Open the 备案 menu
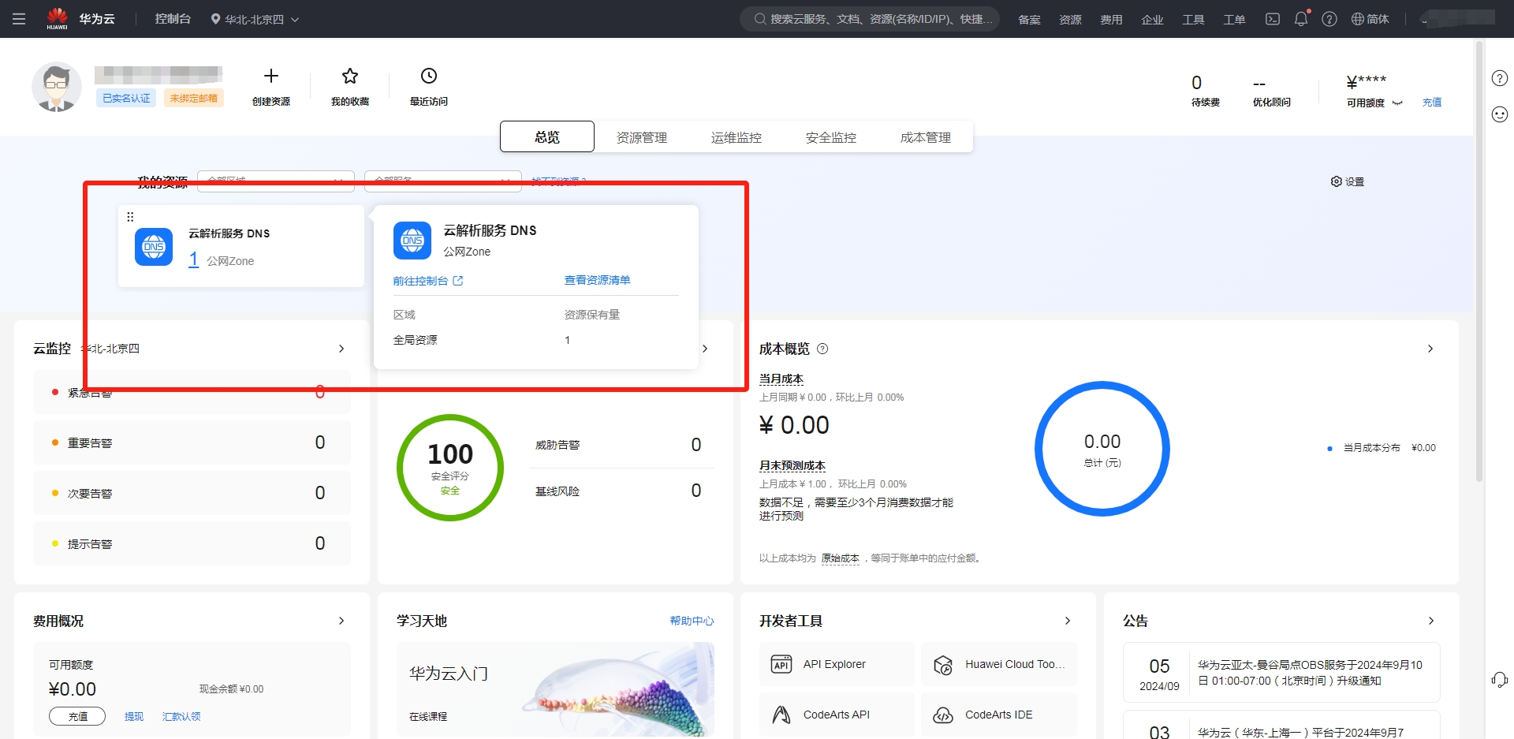The width and height of the screenshot is (1514, 739). [x=1029, y=20]
